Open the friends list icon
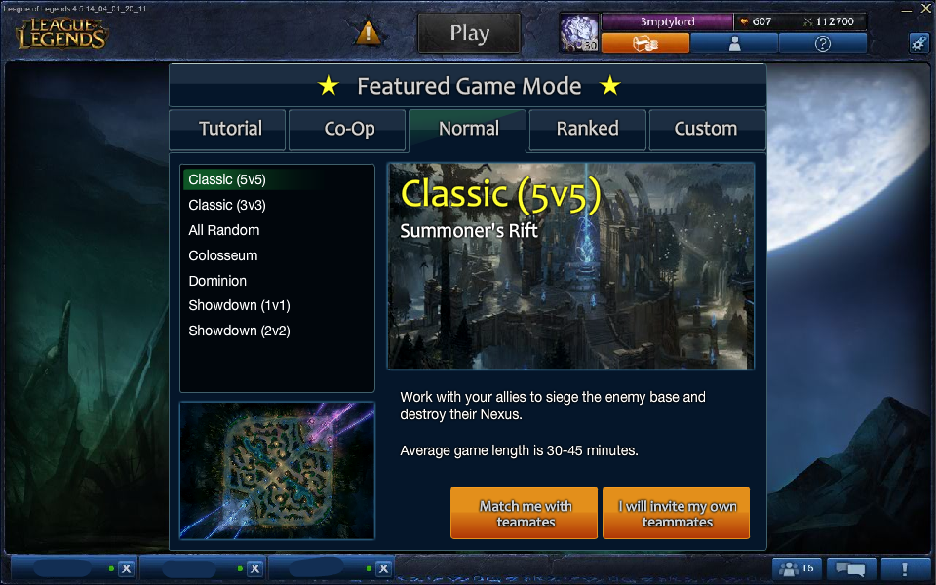 [797, 568]
